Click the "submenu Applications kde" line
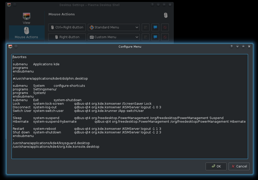This screenshot has width=258, height=180. click(x=36, y=64)
